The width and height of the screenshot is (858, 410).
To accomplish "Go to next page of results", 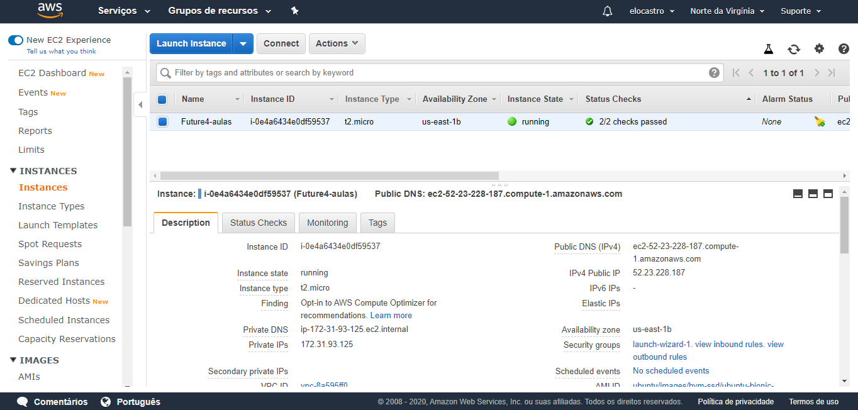I will [x=816, y=73].
